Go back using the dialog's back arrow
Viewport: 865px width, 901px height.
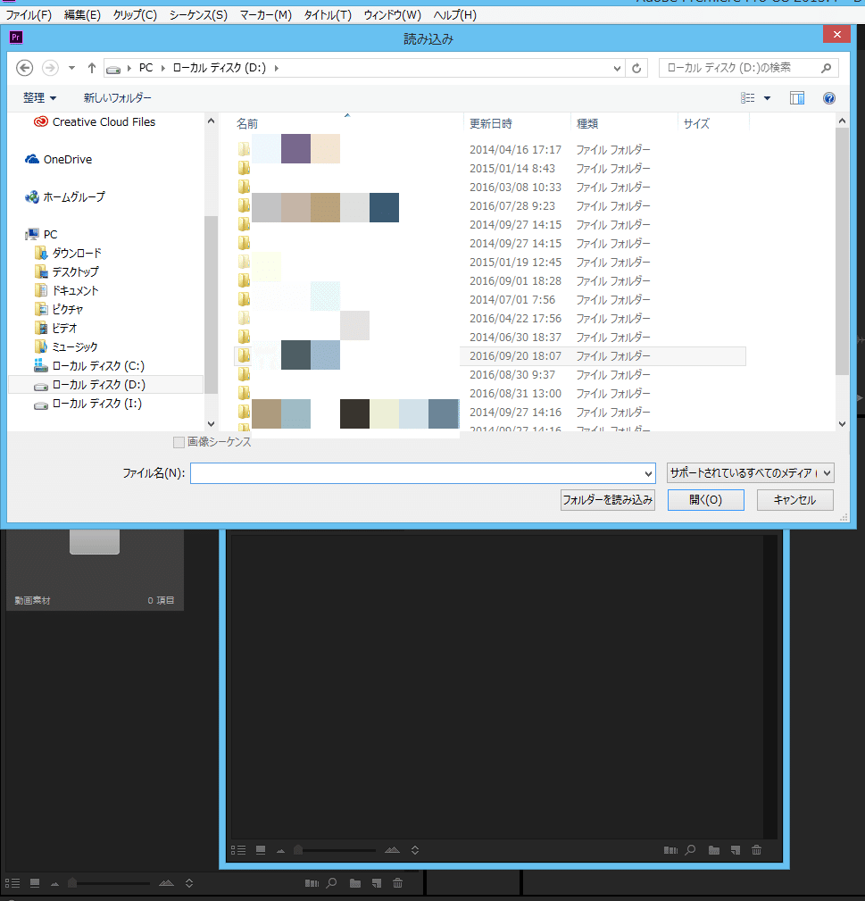point(24,68)
